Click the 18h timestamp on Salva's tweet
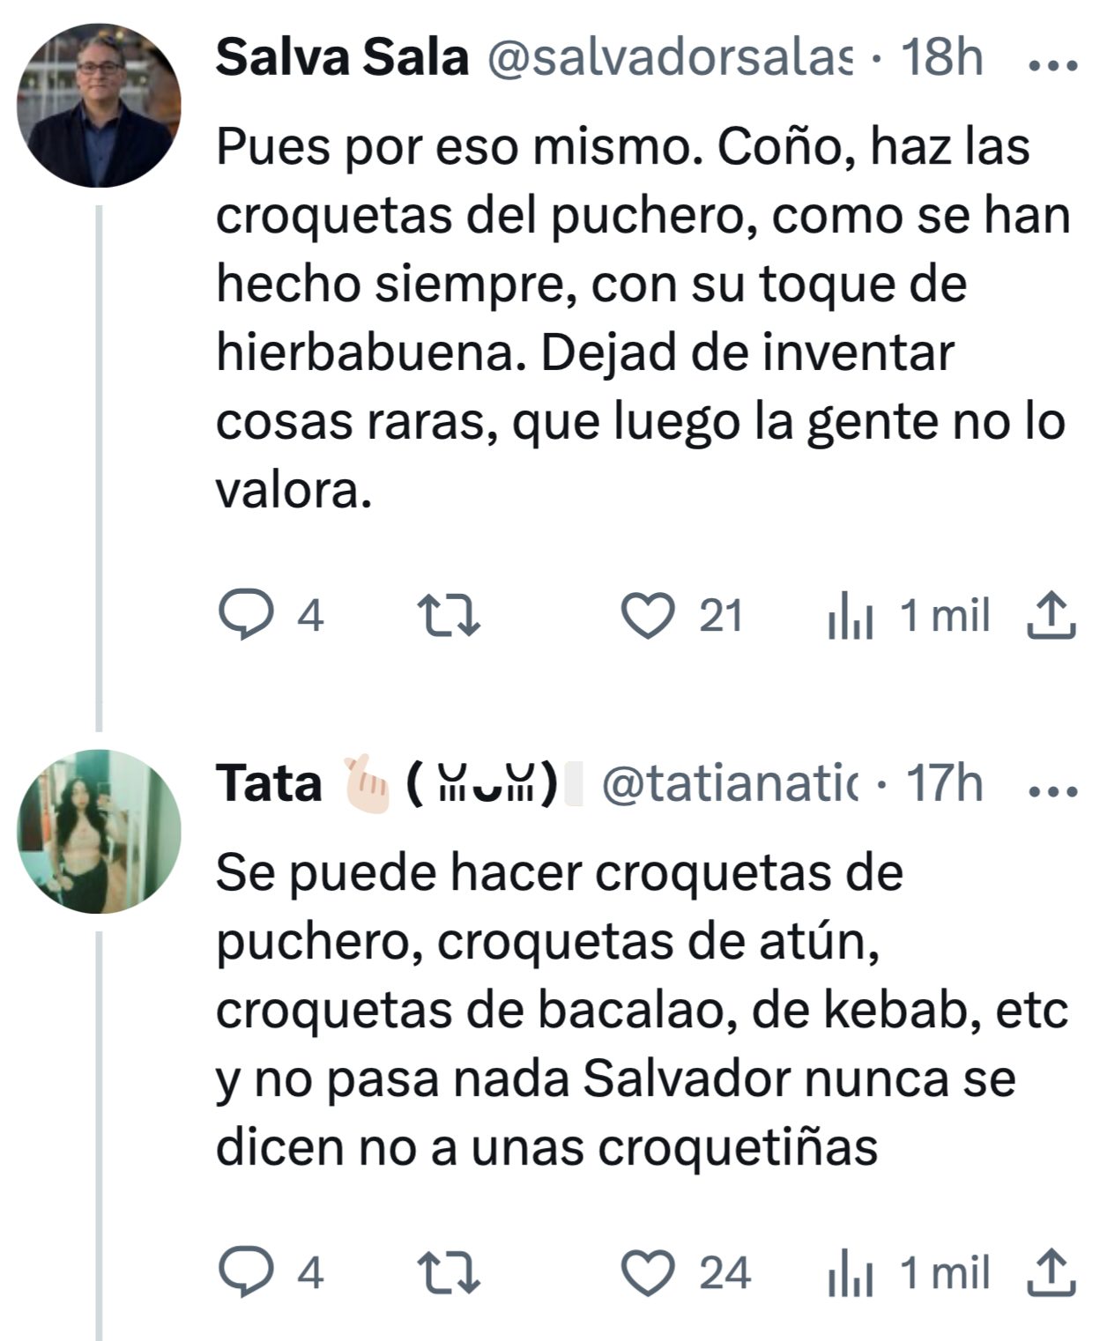1107x1341 pixels. (941, 58)
